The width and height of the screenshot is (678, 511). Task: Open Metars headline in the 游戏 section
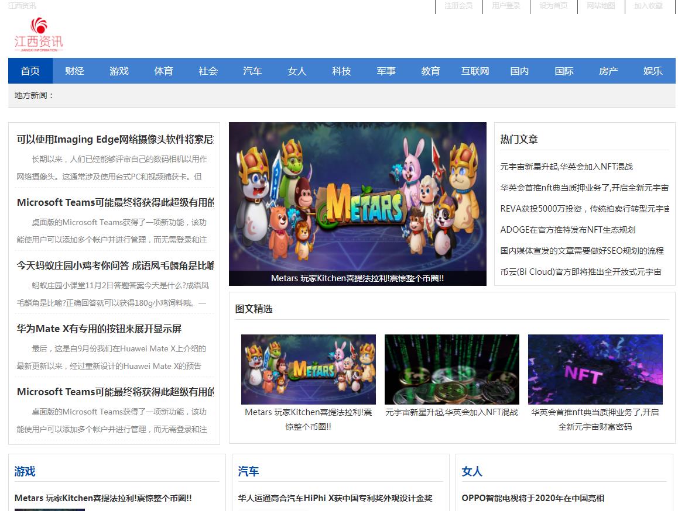(103, 498)
